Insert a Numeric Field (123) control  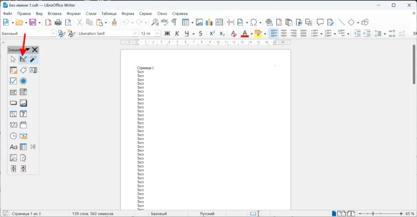tap(13, 125)
